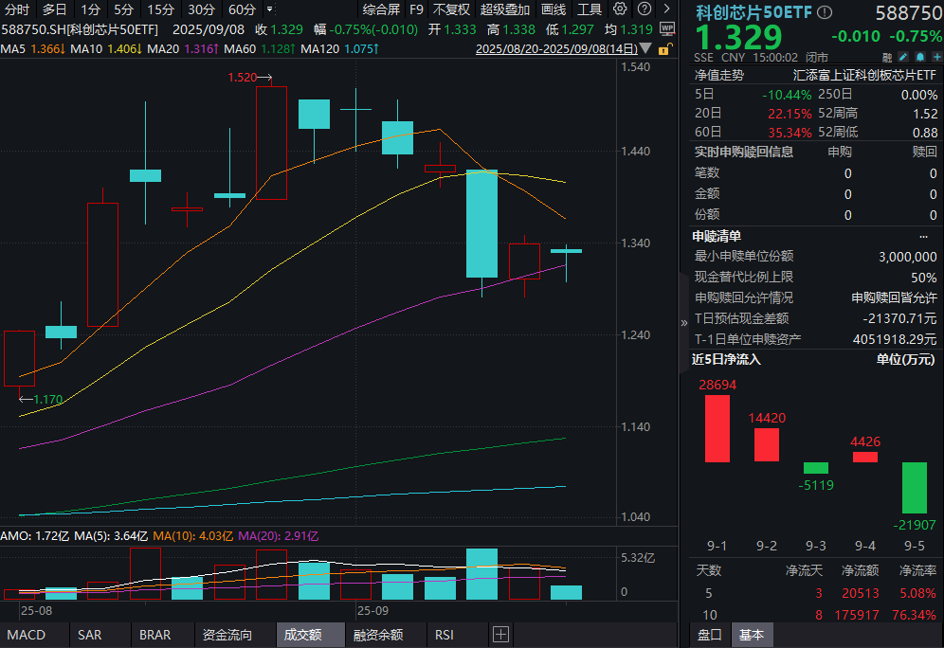Image resolution: width=944 pixels, height=648 pixels.
Task: Add the ETF to watchlist with the plus icon
Action: point(936,57)
